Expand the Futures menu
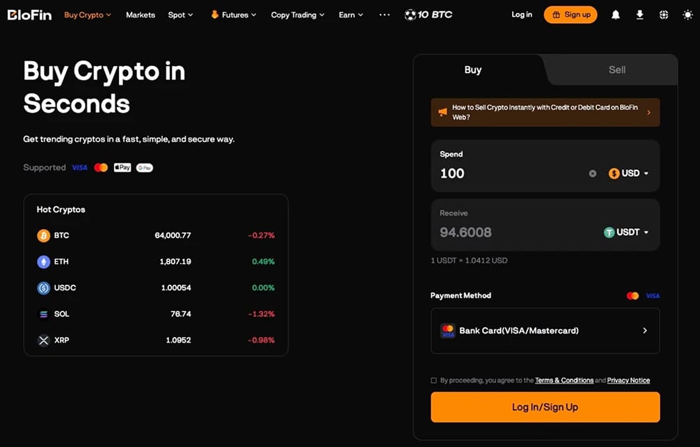Screen dimensions: 700x447 tap(234, 15)
